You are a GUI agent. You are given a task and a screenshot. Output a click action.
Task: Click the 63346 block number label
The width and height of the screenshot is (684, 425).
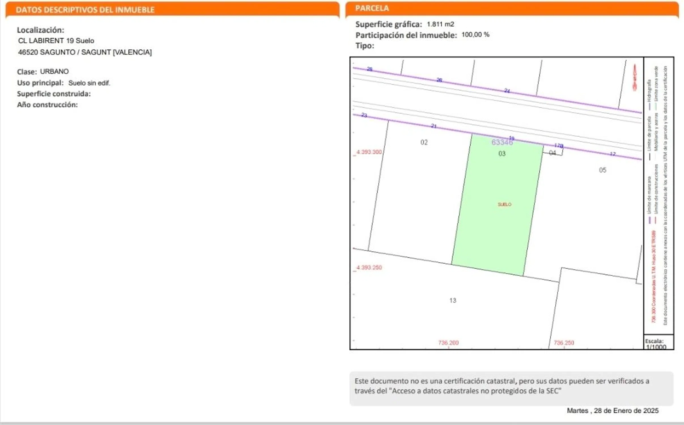502,142
